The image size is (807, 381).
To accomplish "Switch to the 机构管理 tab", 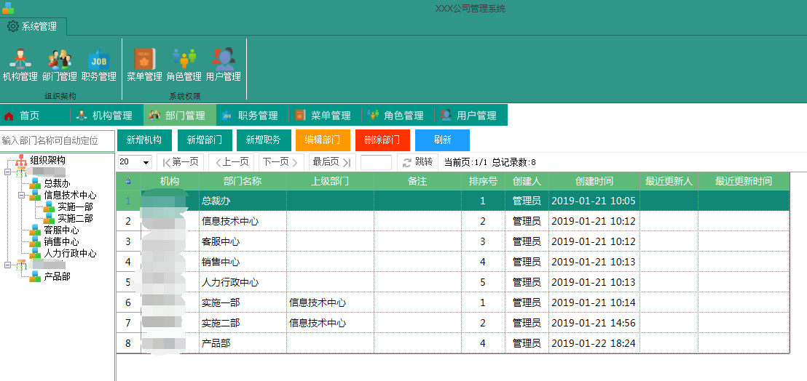I will point(106,116).
